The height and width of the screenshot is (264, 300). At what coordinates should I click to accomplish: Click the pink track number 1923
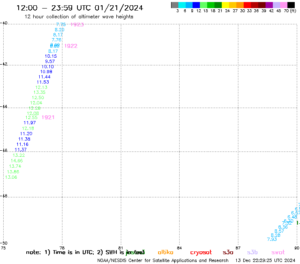click(x=77, y=24)
